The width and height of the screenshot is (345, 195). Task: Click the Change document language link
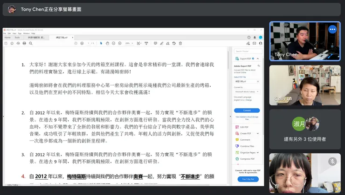point(248,100)
